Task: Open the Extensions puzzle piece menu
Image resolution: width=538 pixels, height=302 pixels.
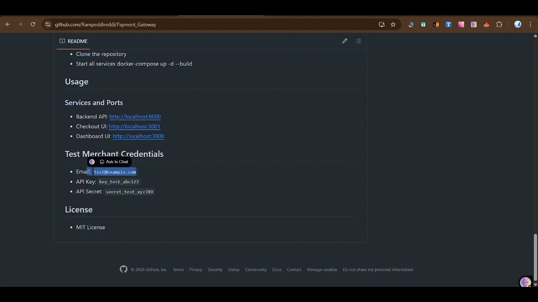Action: pyautogui.click(x=499, y=25)
